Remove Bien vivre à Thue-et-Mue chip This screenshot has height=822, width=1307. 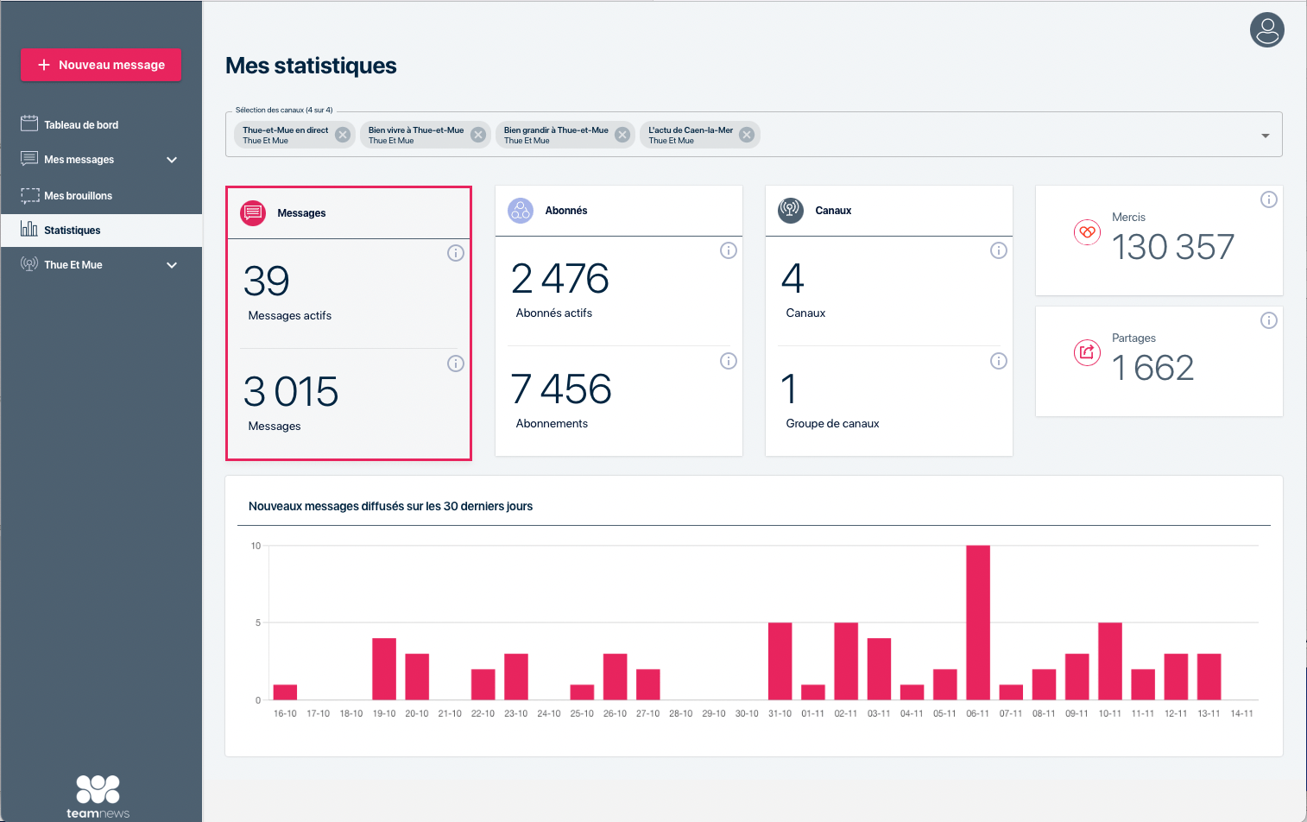pyautogui.click(x=478, y=135)
